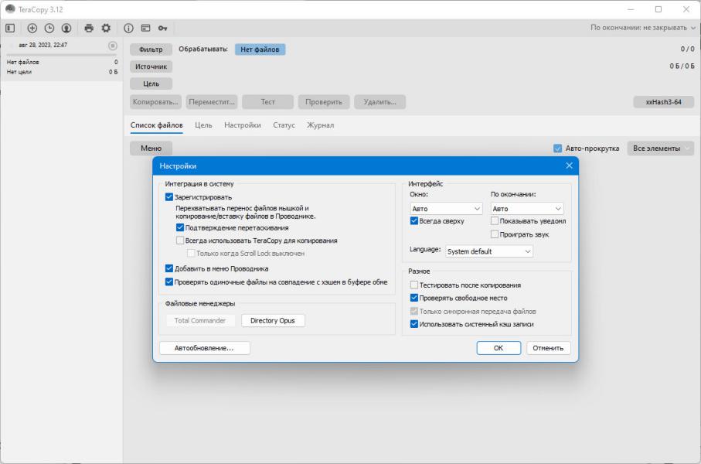This screenshot has height=464, width=701.
Task: Open settings via the gear icon
Action: coord(106,28)
